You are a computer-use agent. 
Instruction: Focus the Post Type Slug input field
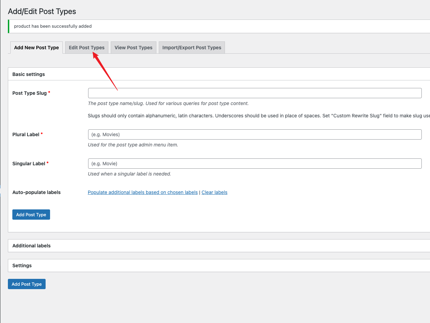[254, 93]
